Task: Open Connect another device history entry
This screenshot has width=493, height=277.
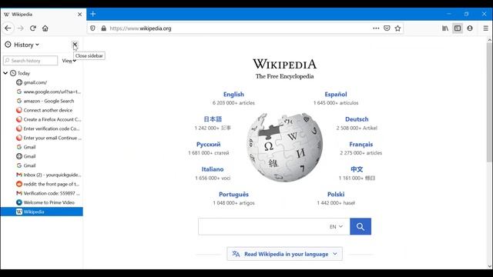Action: (45, 110)
